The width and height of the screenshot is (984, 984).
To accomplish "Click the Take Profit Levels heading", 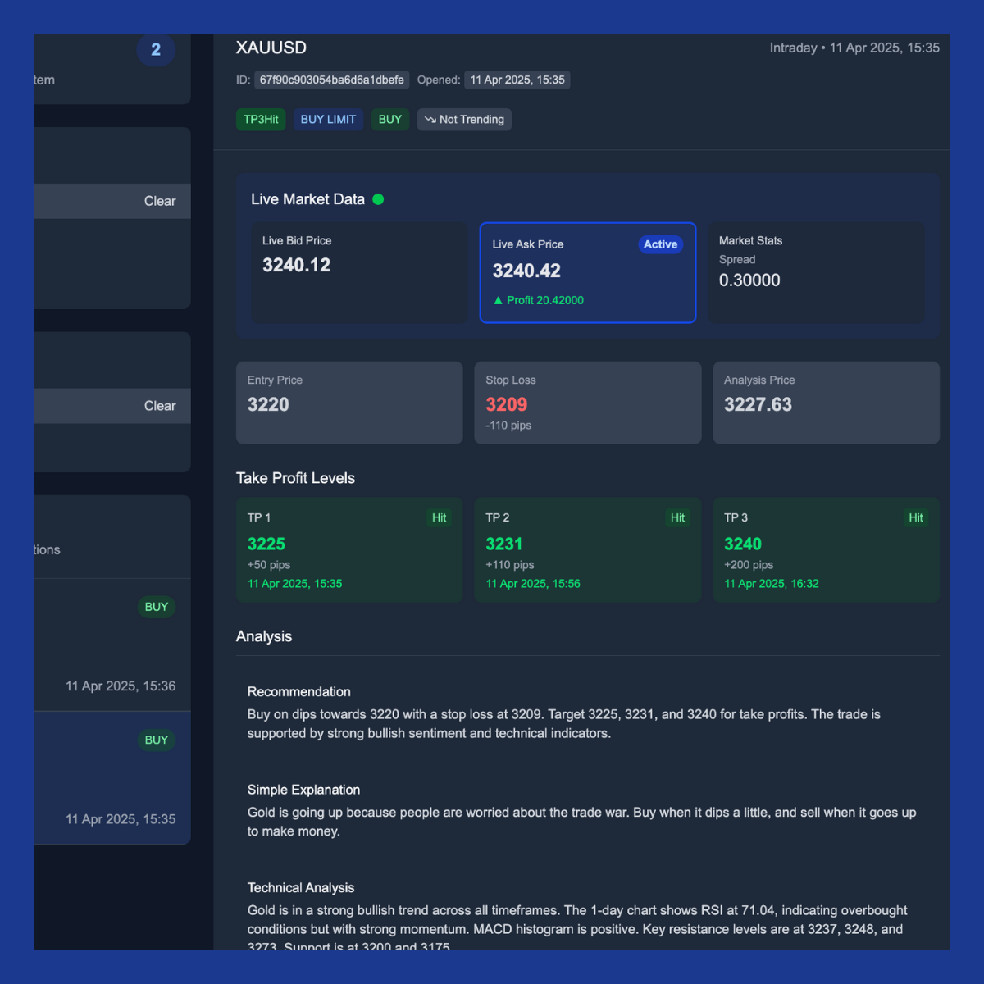I will pos(295,478).
